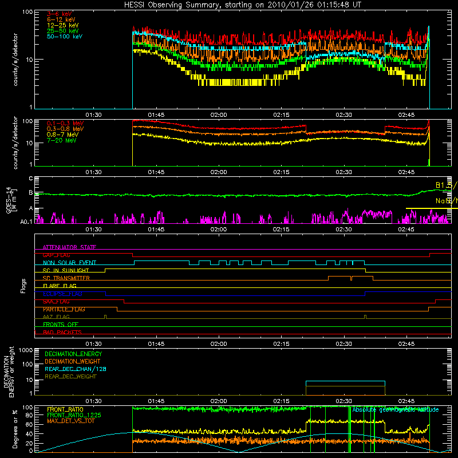Select the FLARE_FLAG label
The width and height of the screenshot is (458, 458).
[x=60, y=286]
